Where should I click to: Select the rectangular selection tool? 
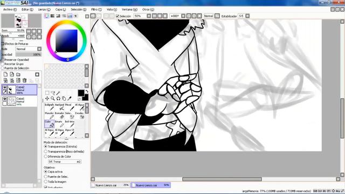(47, 93)
